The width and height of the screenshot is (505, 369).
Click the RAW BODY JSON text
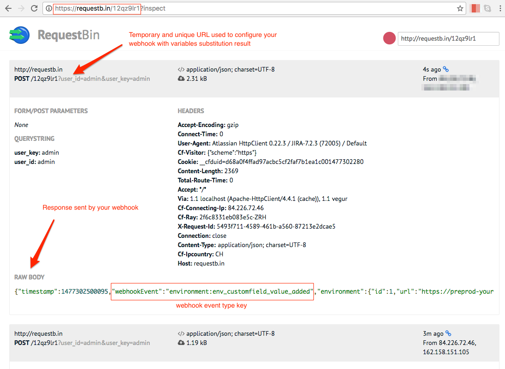(x=254, y=292)
